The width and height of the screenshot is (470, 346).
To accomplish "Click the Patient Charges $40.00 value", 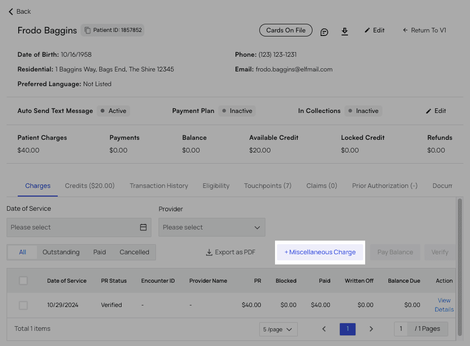I will [28, 150].
